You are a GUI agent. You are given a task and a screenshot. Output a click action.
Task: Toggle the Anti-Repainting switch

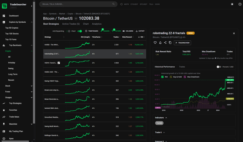click(x=68, y=31)
